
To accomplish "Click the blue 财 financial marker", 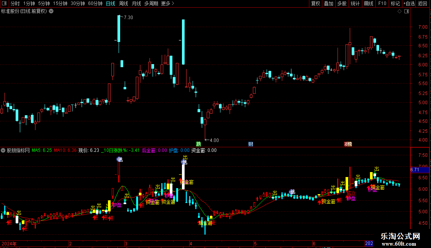I will coord(251,144).
